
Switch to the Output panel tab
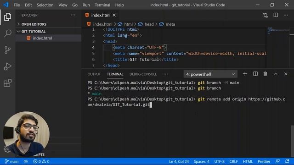94,74
